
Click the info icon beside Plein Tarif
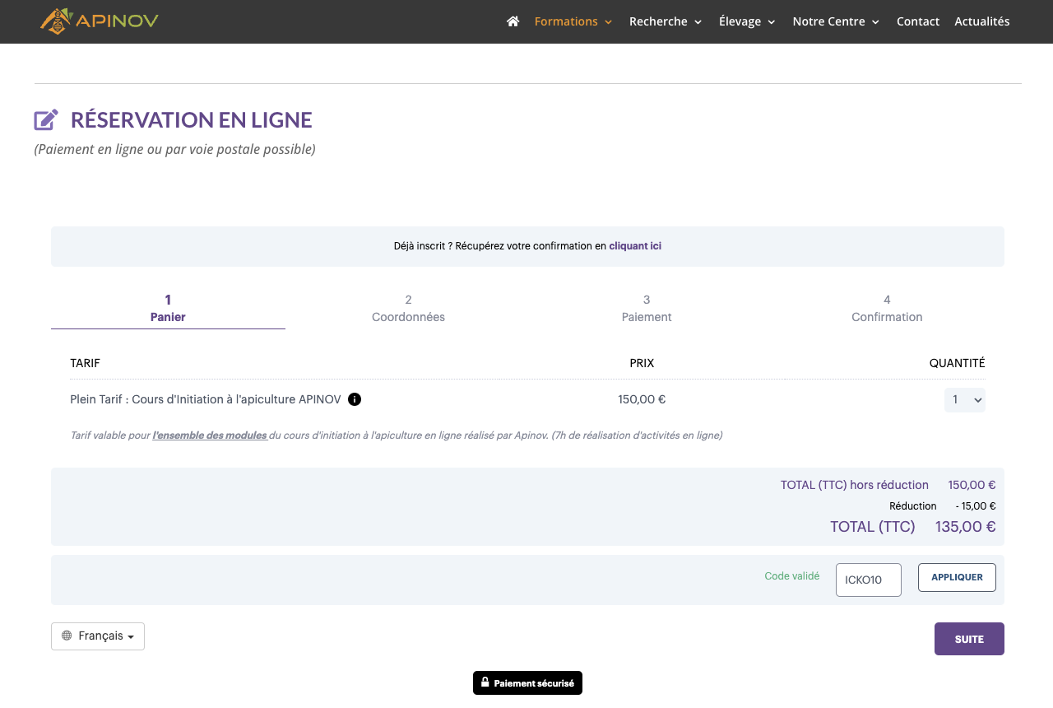click(355, 399)
